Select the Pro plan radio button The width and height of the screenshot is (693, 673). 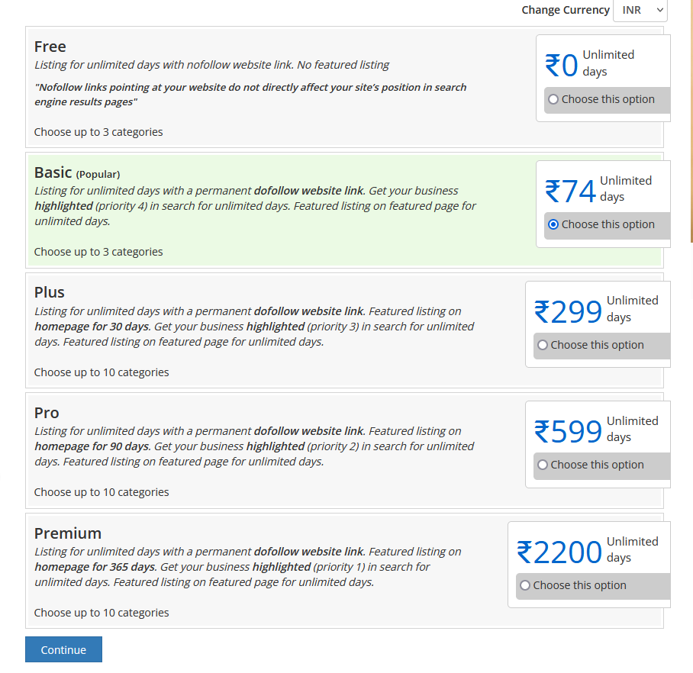pos(543,465)
